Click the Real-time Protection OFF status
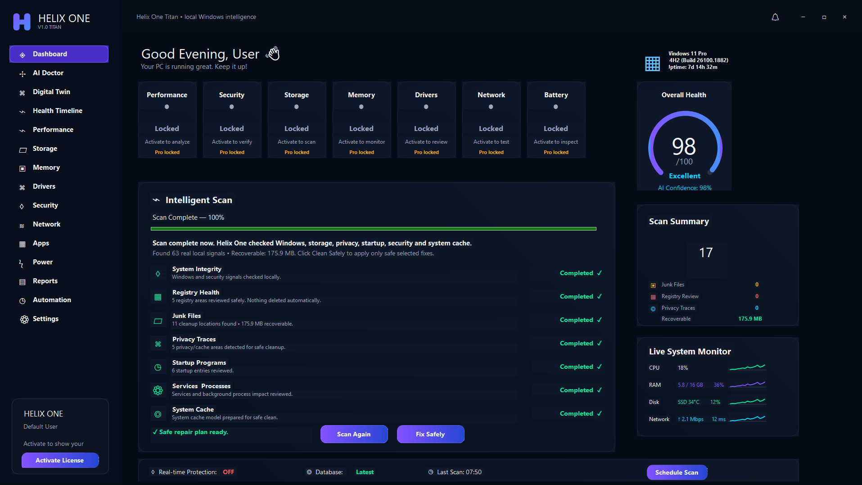 tap(229, 472)
